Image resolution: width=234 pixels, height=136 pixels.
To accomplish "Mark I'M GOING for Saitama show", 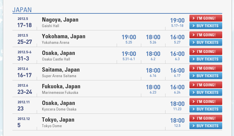I will click(x=205, y=68).
